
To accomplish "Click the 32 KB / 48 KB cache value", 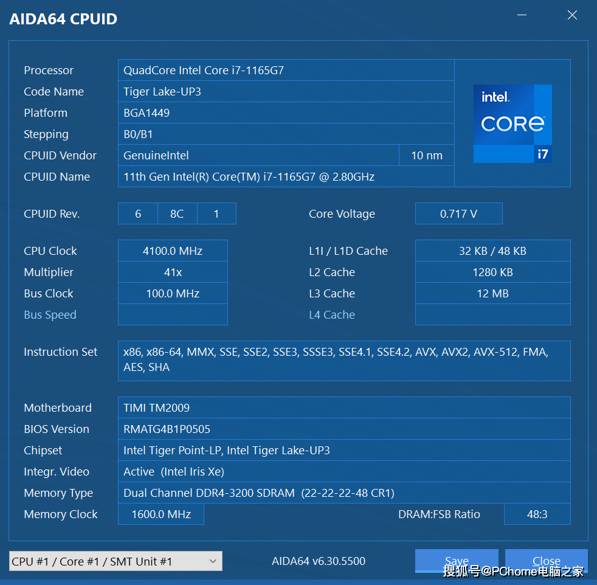I will [x=492, y=251].
